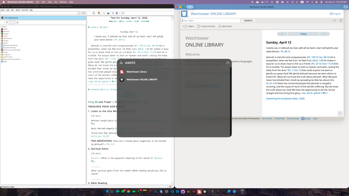Open Meetings in the Online Library navbar
This screenshot has height=196, width=349.
[x=225, y=26]
